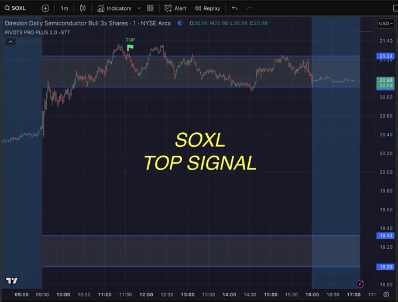Click the purple lightning bolt quick-action icon
This screenshot has height=302, width=398.
360,284
